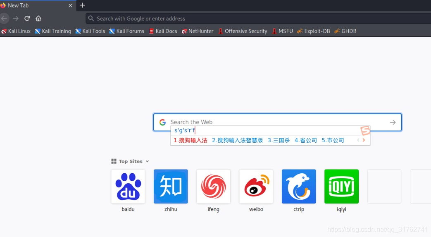
Task: Open the Kali Tools bookmark
Action: point(90,31)
